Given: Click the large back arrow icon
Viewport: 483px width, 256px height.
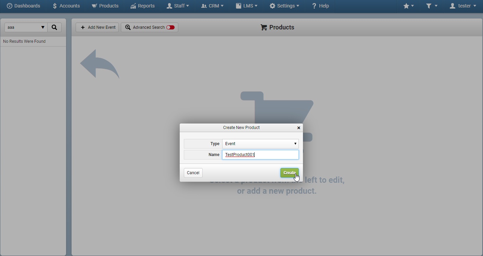Looking at the screenshot, I should click(x=100, y=64).
